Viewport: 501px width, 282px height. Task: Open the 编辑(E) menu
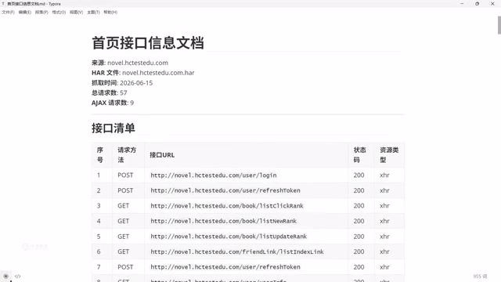point(24,13)
